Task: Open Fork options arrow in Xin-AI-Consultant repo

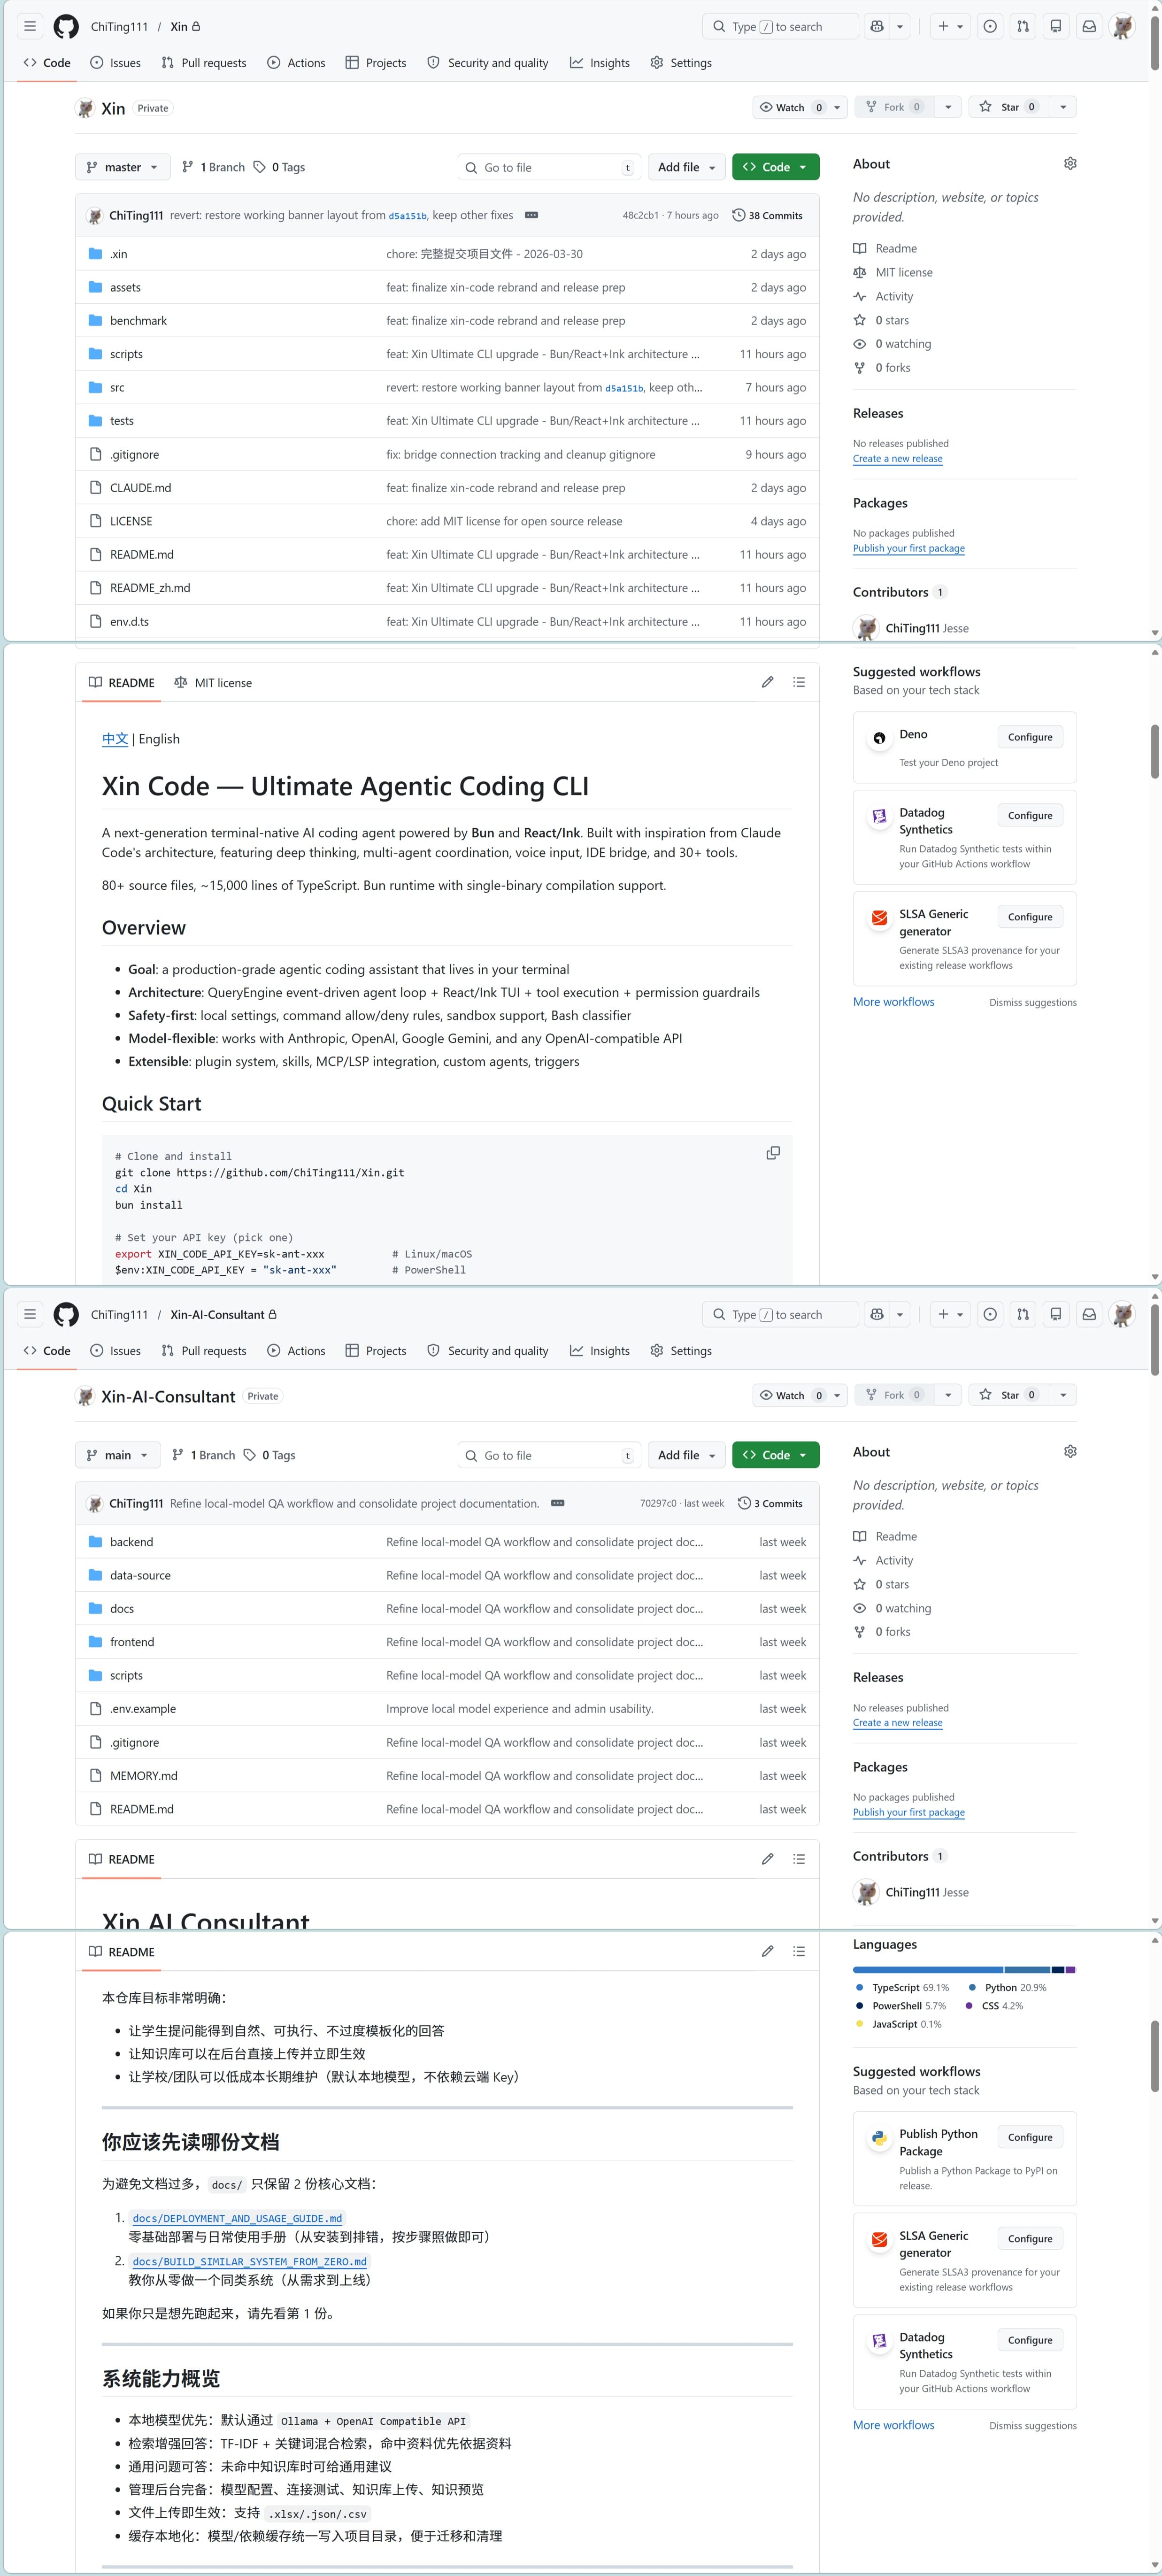Action: (x=948, y=1395)
